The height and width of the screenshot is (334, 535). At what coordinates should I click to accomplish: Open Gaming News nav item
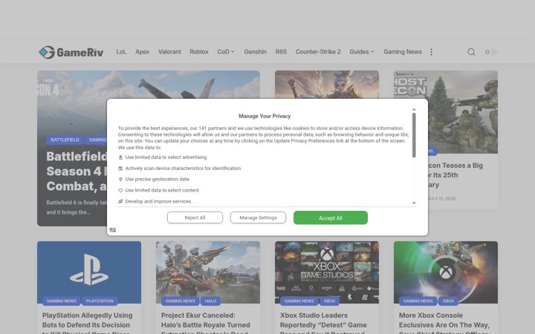pos(403,52)
